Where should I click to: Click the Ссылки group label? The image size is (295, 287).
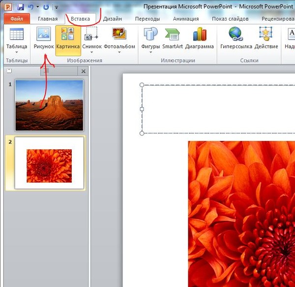point(249,60)
